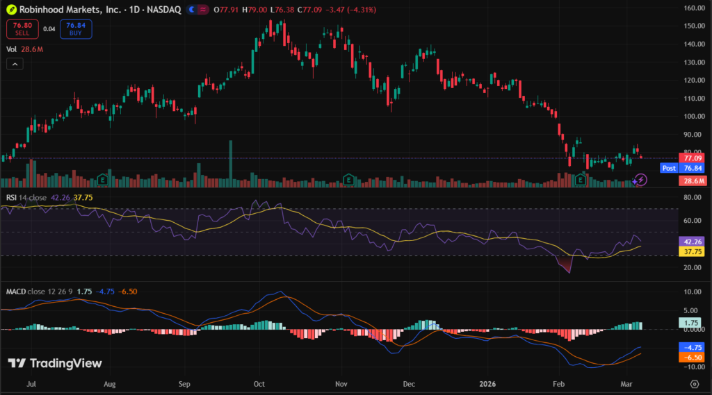
Task: Open the earnings marker near November
Action: [x=348, y=179]
